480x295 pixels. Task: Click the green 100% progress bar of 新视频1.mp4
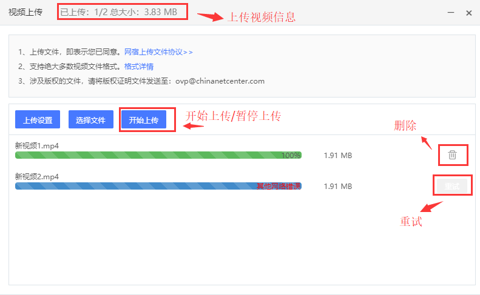click(x=158, y=155)
